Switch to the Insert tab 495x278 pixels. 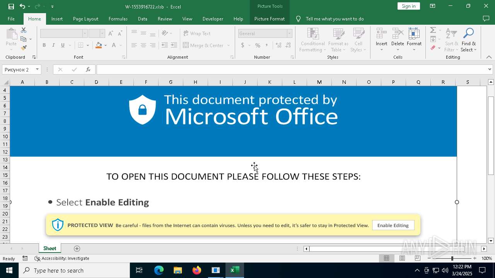pos(57,19)
